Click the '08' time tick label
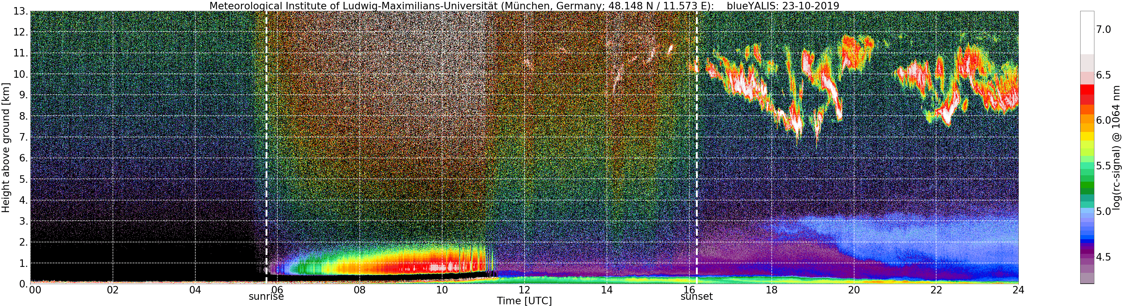 pyautogui.click(x=360, y=290)
